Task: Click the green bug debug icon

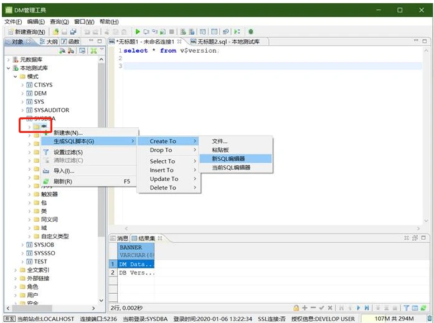Action: 250,32
